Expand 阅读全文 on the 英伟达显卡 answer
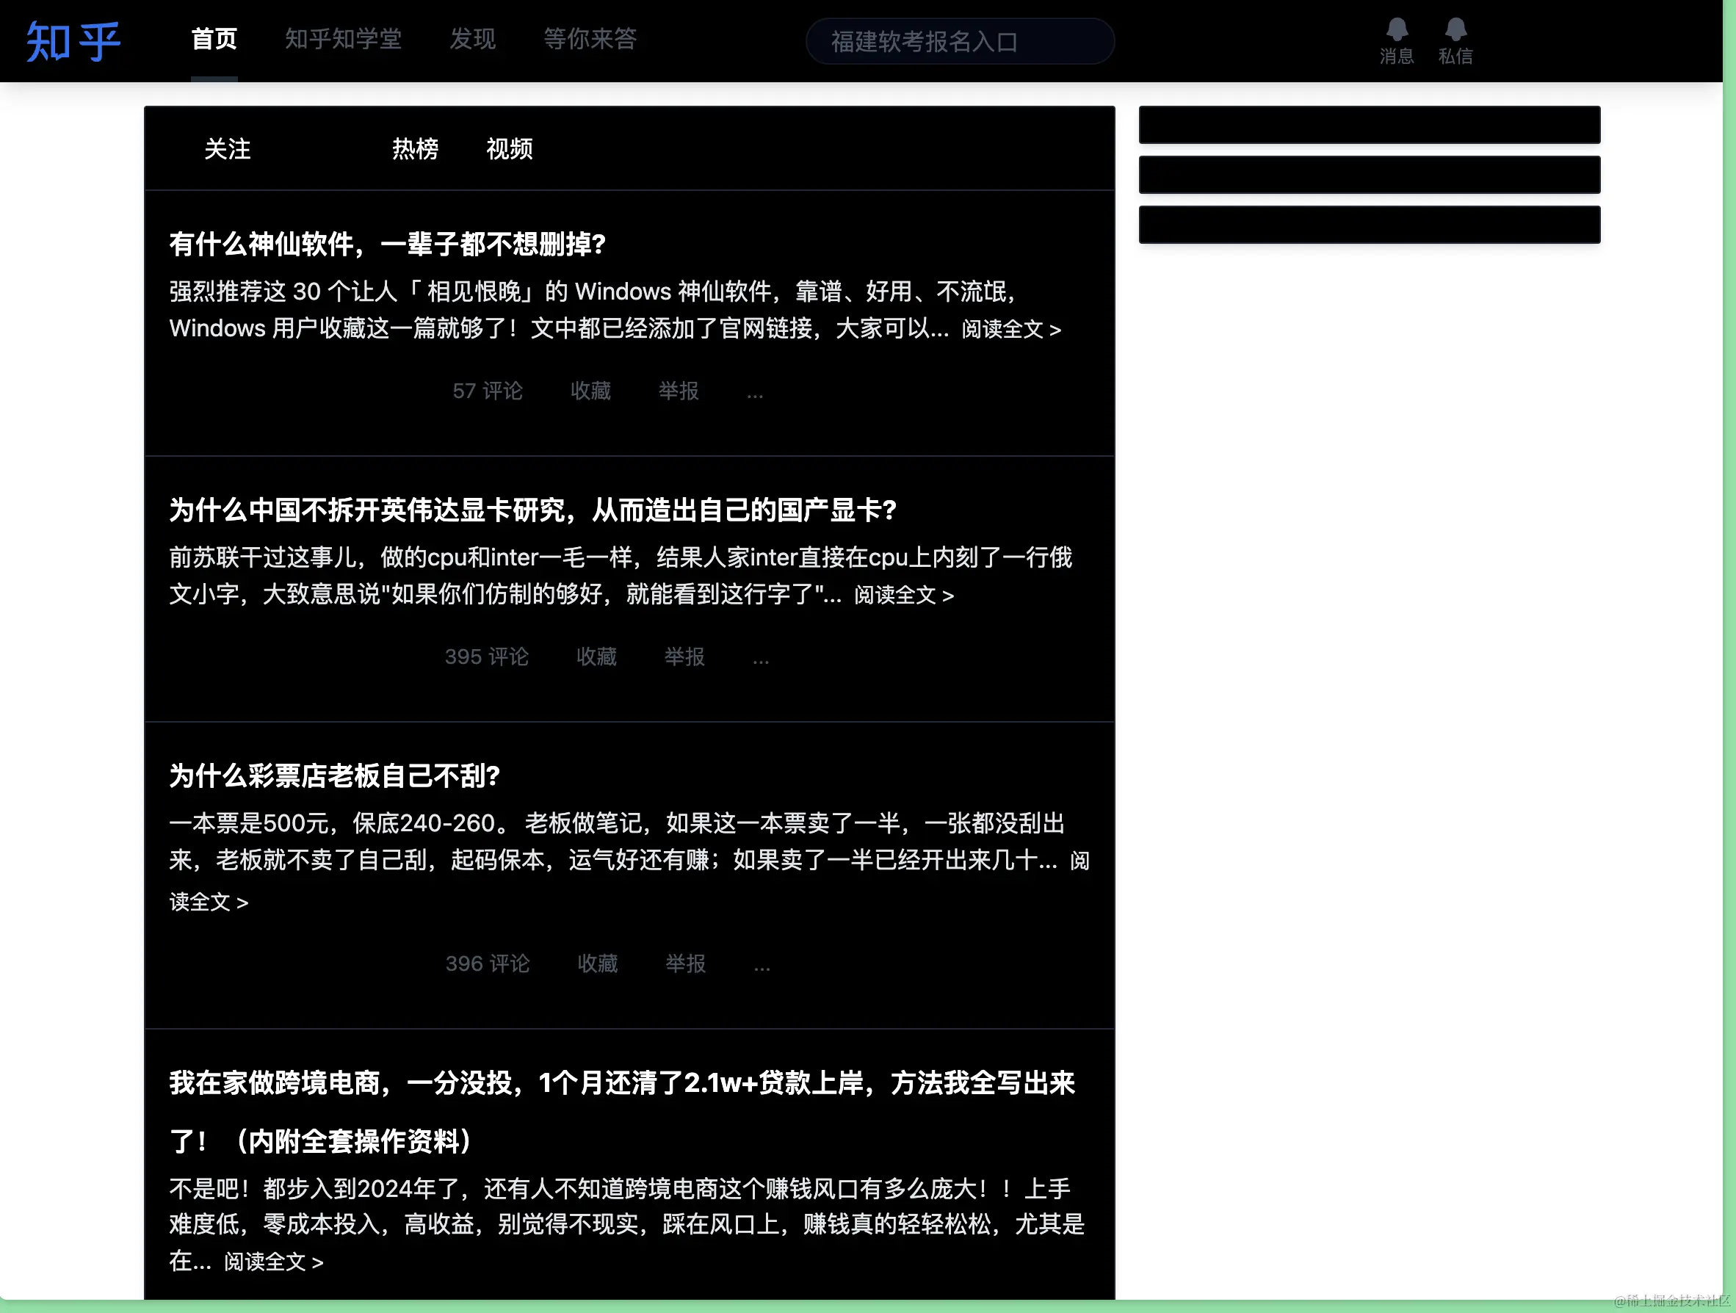 [x=903, y=596]
